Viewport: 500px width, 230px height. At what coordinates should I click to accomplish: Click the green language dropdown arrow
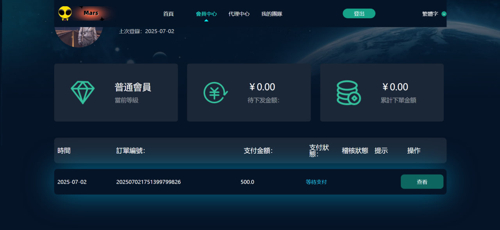(x=444, y=14)
